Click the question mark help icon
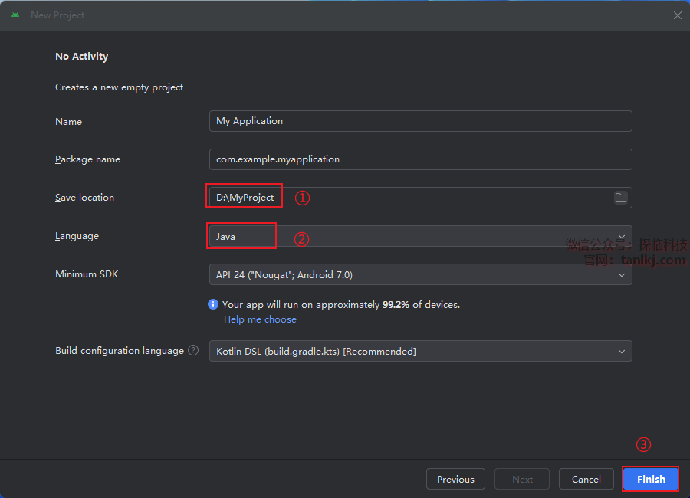The width and height of the screenshot is (690, 498). pyautogui.click(x=193, y=351)
